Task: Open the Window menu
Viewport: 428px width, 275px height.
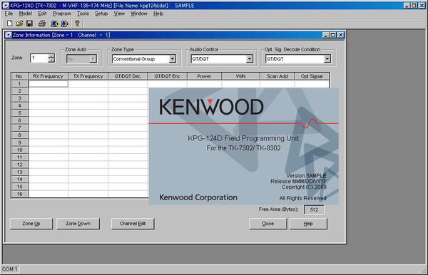Action: coord(138,14)
